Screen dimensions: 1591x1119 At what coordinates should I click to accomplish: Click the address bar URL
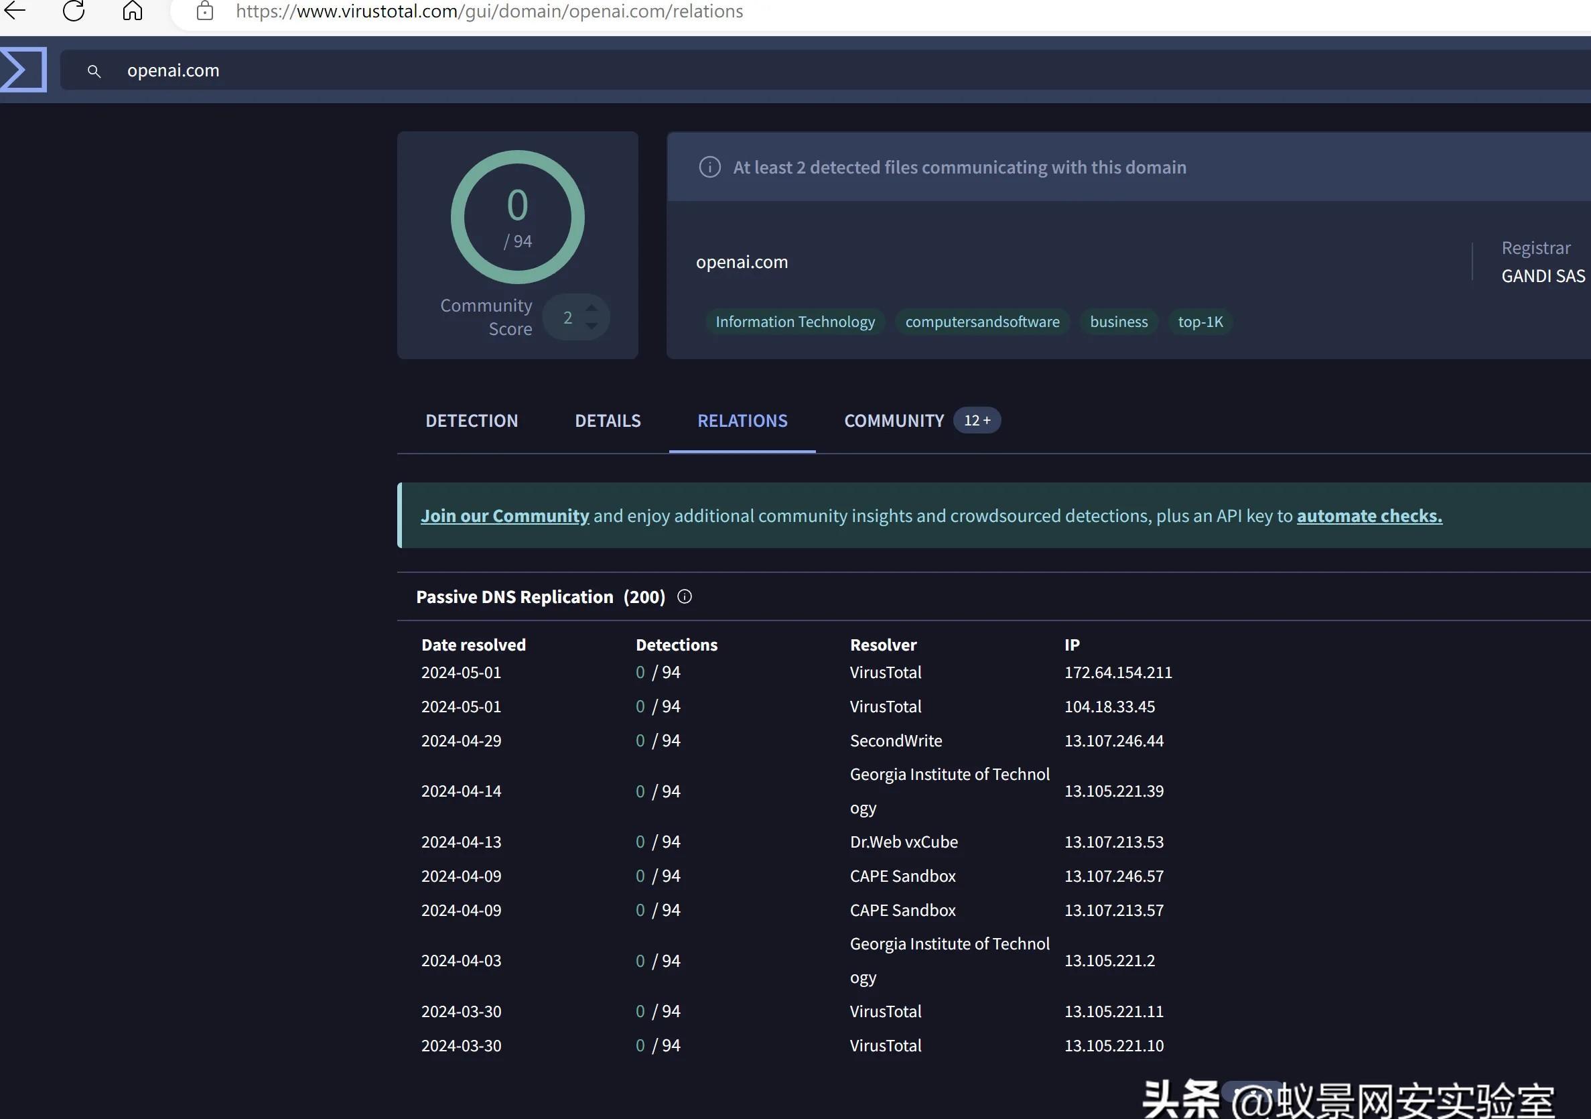tap(489, 11)
